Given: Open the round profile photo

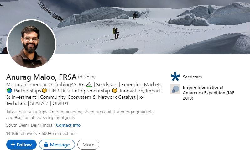Looking at the screenshot, I should pyautogui.click(x=31, y=44).
